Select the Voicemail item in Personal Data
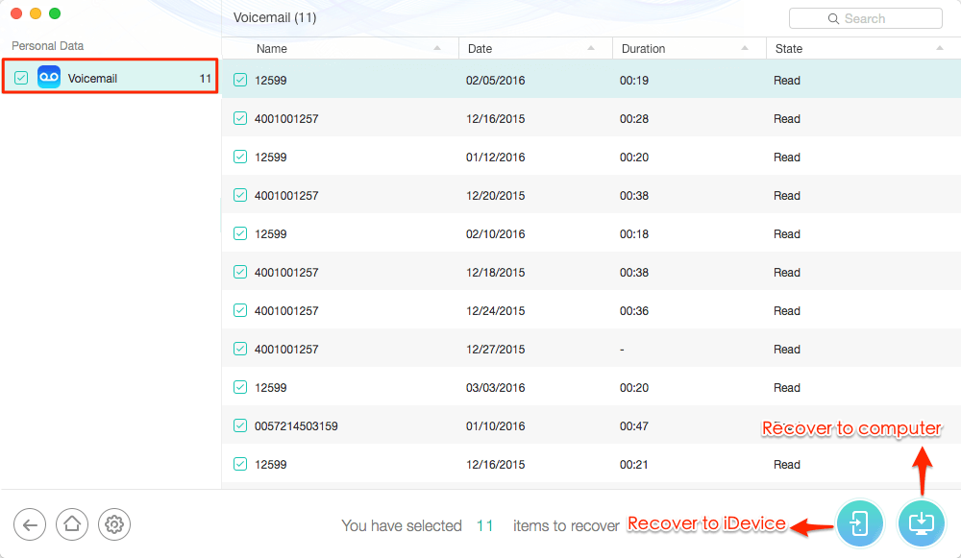Screen dimensions: 961x558 tap(111, 77)
